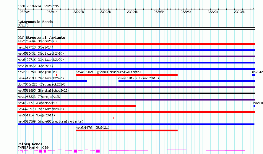This screenshot has width=263, height=154.
Task: Open variant nsv1027718 (Coe2014) label
Action: click(35, 47)
